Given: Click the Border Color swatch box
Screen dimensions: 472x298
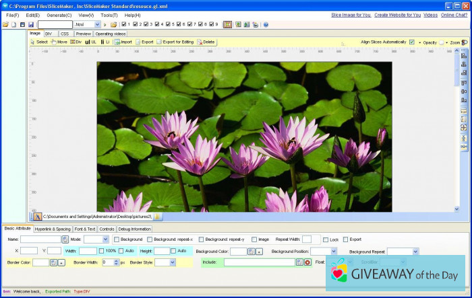Looking at the screenshot, I should [x=40, y=262].
